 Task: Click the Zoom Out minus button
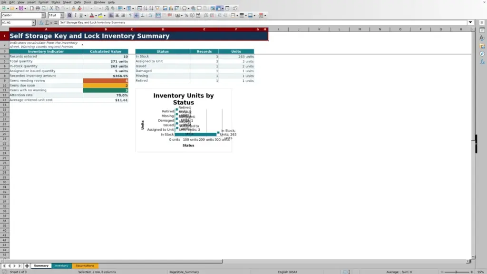coord(442,272)
